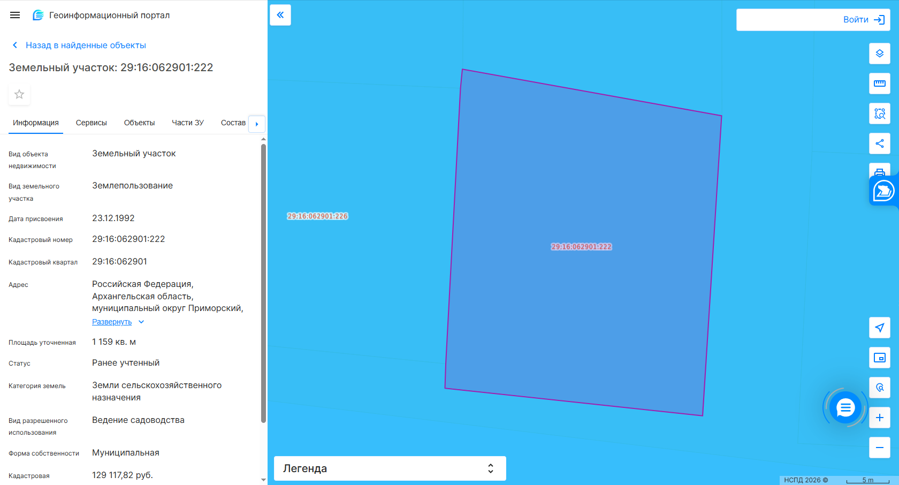Open the chat support bubble

coord(845,408)
